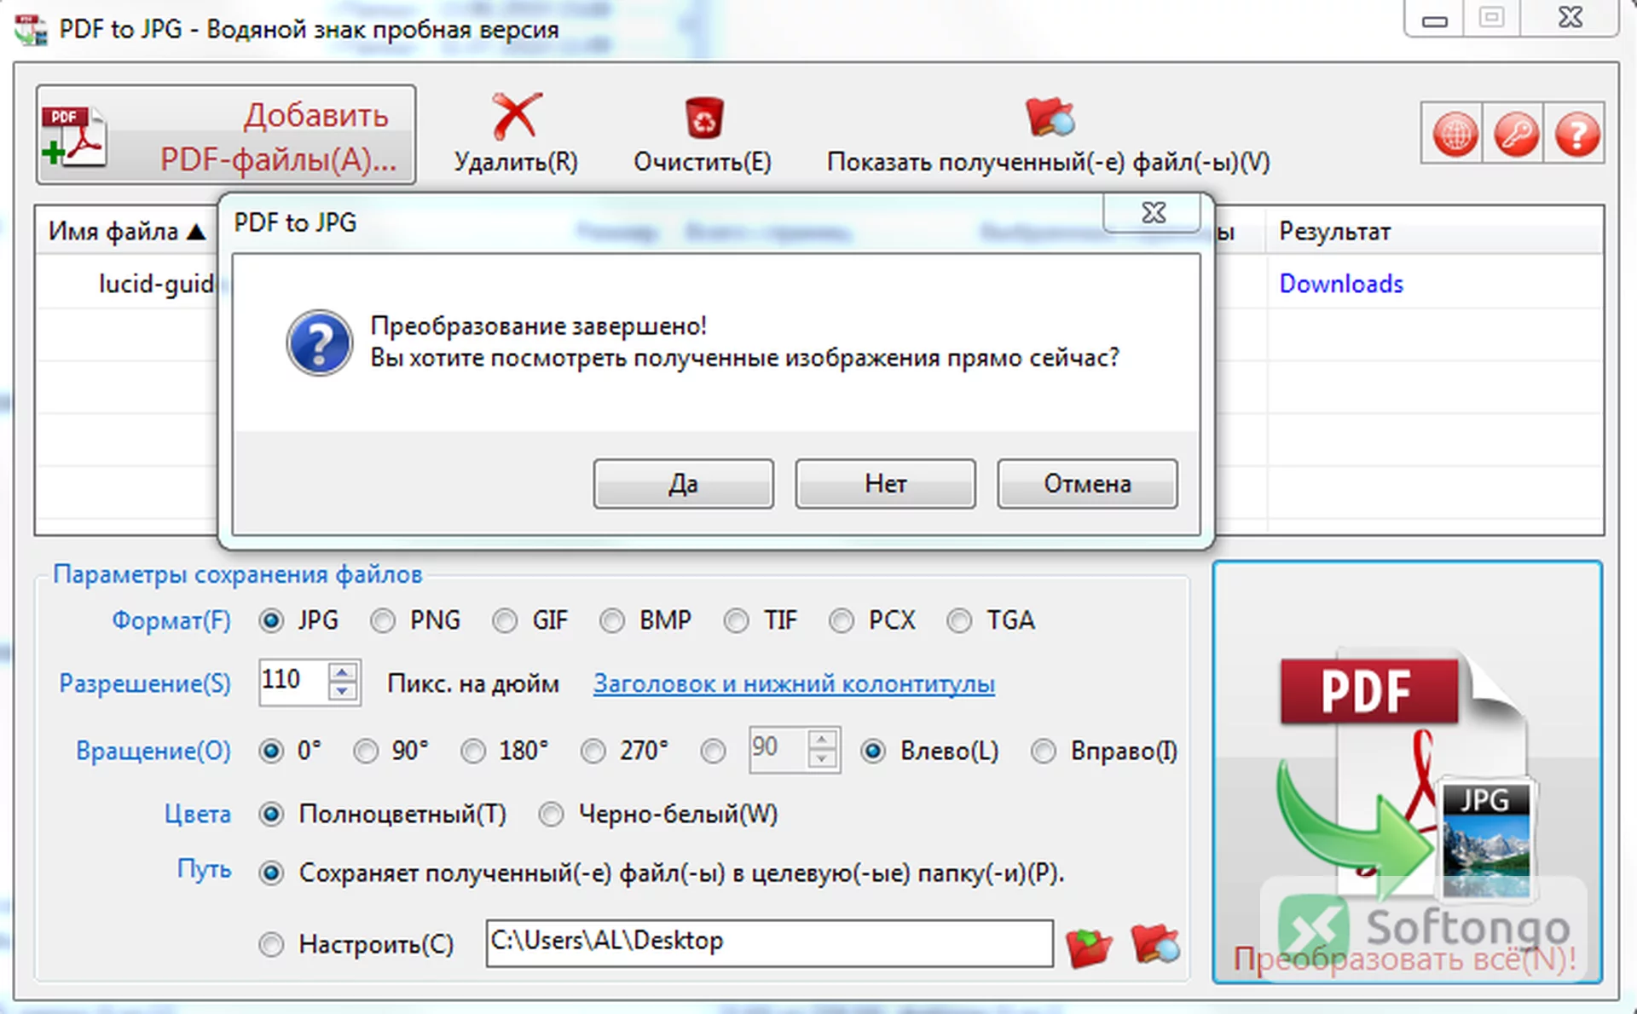Open the red question mark help icon

1576,134
